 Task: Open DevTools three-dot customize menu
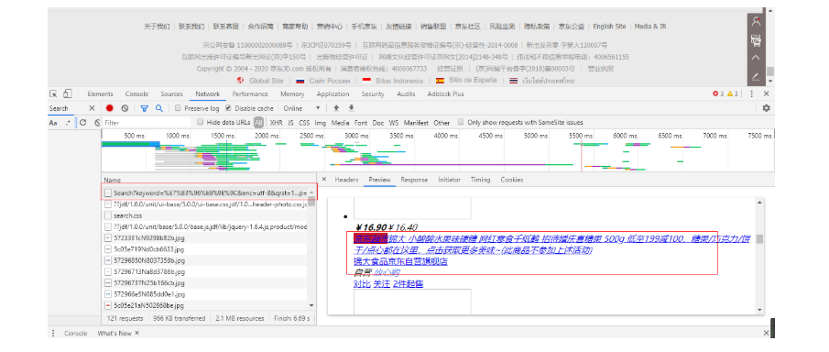(751, 93)
